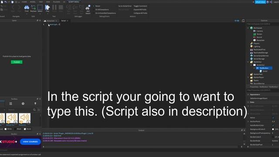This screenshot has width=279, height=157.
Task: Click the Select tool in the Edit group
Action: pos(40,9)
